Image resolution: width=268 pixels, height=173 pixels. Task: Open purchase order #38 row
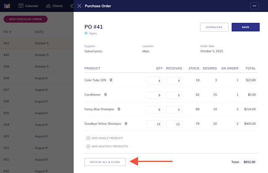(37, 78)
